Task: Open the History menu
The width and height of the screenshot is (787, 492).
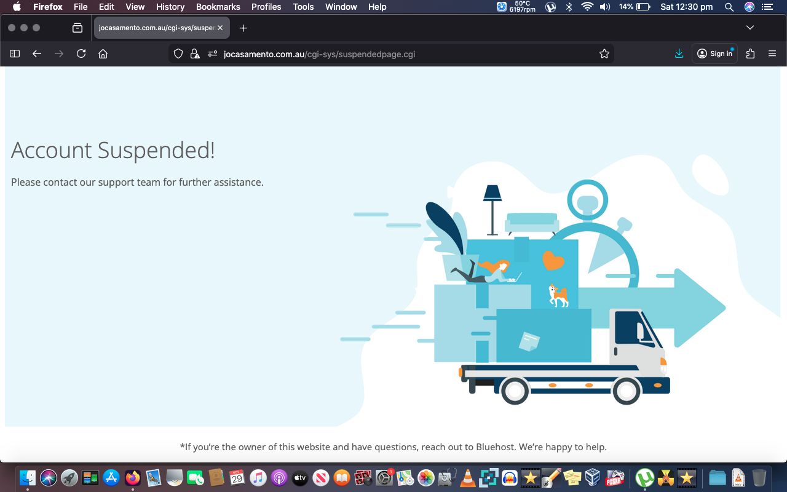Action: [x=170, y=7]
